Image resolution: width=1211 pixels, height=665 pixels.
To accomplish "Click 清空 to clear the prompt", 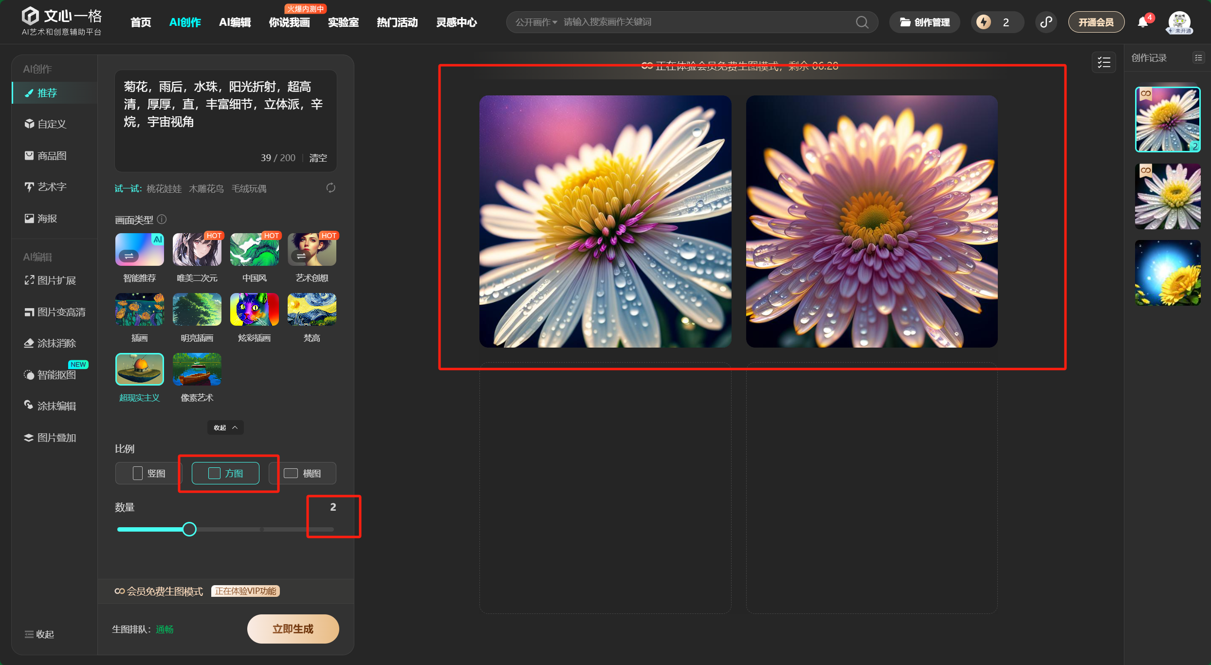I will click(318, 158).
